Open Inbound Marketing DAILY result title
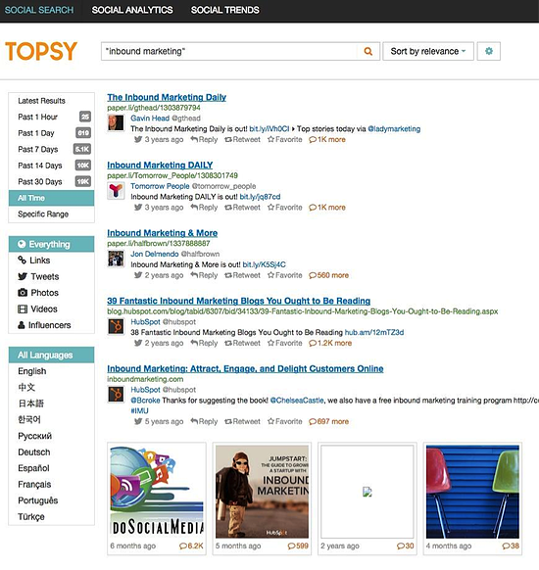The width and height of the screenshot is (539, 570). (160, 166)
